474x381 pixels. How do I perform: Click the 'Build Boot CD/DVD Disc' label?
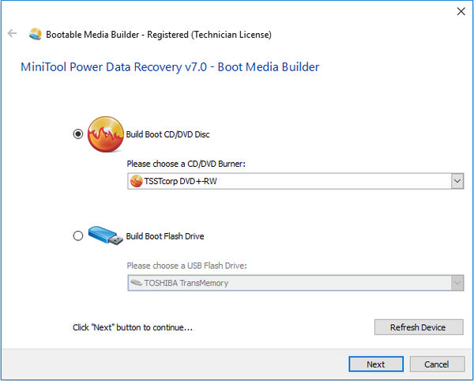click(x=167, y=134)
